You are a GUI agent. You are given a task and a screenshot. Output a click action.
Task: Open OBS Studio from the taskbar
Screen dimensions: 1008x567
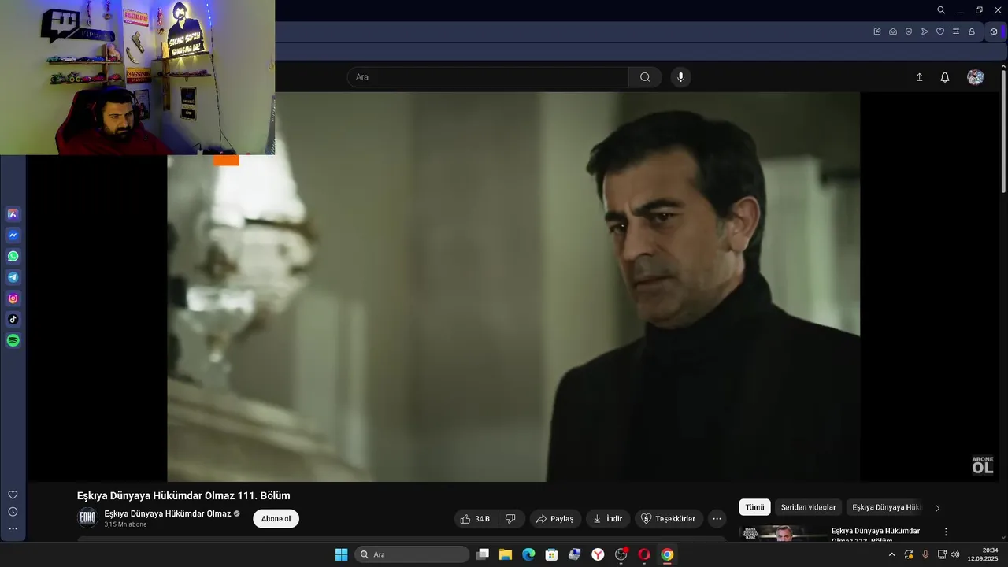pyautogui.click(x=621, y=554)
